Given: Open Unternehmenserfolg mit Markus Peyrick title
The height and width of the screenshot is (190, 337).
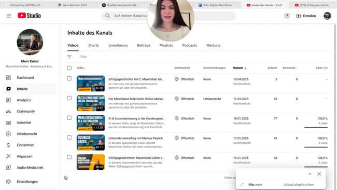Looking at the screenshot, I should (136, 138).
